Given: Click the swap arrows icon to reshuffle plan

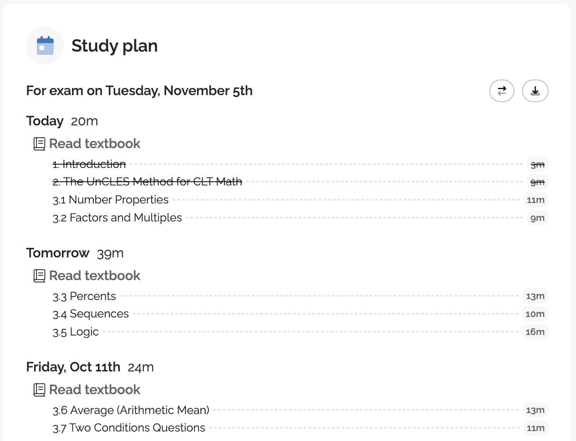Looking at the screenshot, I should click(502, 90).
